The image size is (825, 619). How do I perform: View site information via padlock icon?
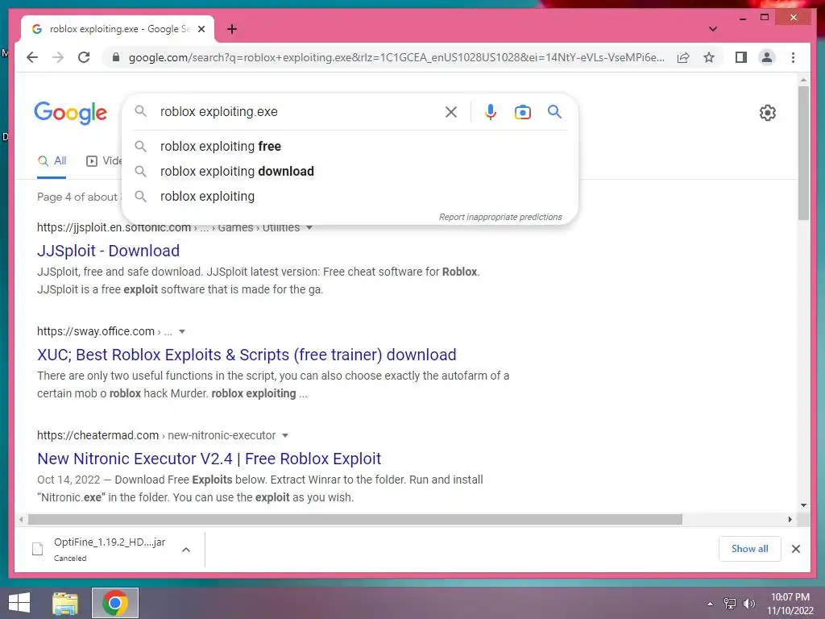coord(116,57)
